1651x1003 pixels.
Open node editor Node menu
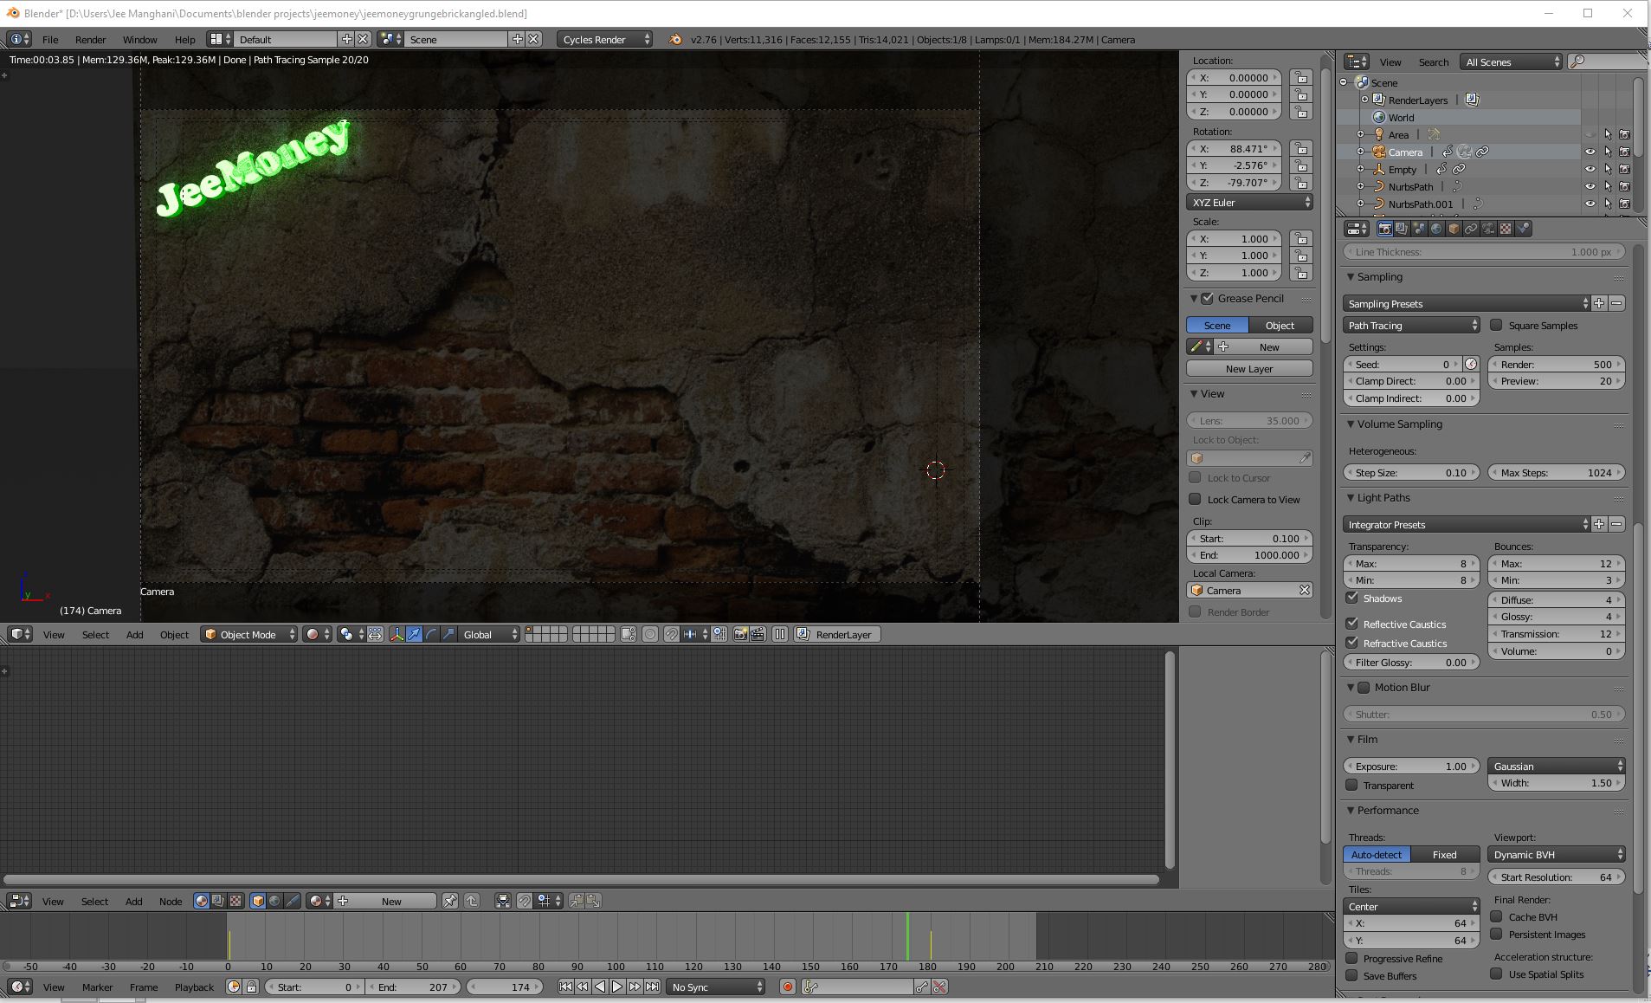click(171, 902)
